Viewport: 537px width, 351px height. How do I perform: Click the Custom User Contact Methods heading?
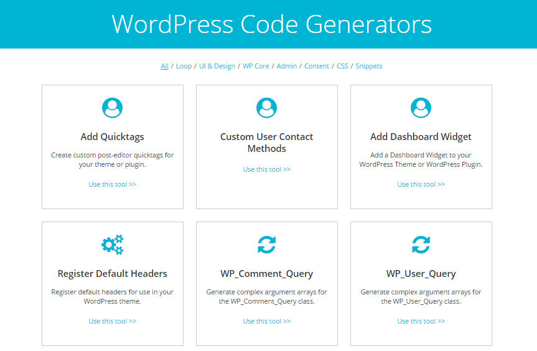click(x=267, y=143)
